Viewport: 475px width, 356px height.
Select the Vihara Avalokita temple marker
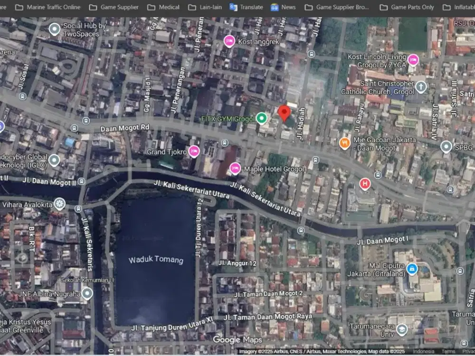[59, 204]
